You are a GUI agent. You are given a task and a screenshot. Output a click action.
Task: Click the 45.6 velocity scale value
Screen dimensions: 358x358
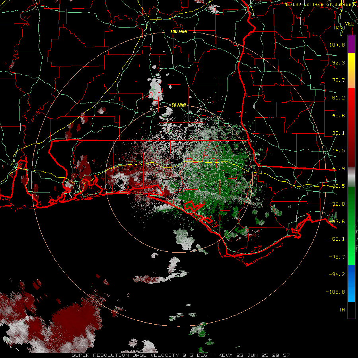339,115
